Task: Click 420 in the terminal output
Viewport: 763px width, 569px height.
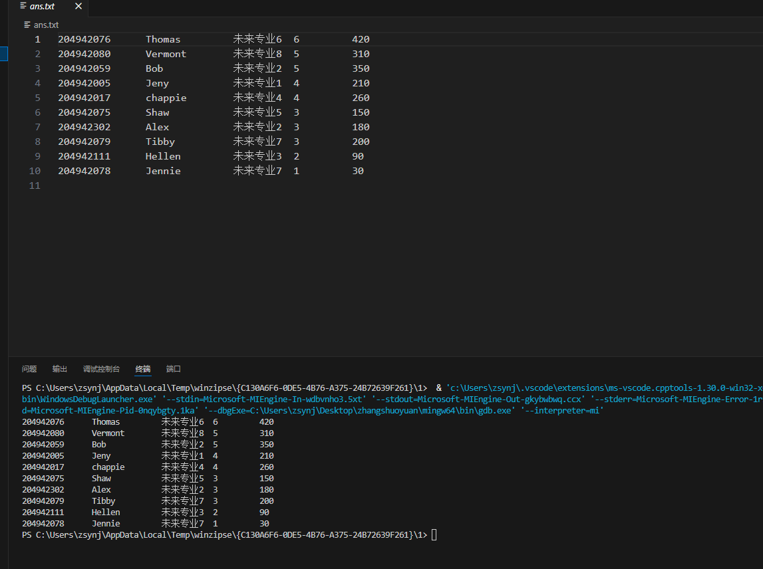Action: 267,422
